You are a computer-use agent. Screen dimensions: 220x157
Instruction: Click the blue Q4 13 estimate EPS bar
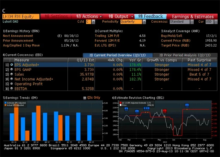pyautogui.click(x=89, y=128)
